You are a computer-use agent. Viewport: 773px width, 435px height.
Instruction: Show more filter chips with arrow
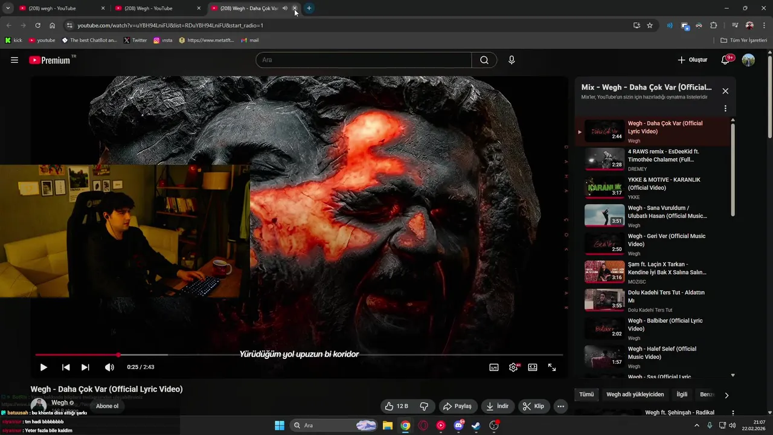point(726,395)
